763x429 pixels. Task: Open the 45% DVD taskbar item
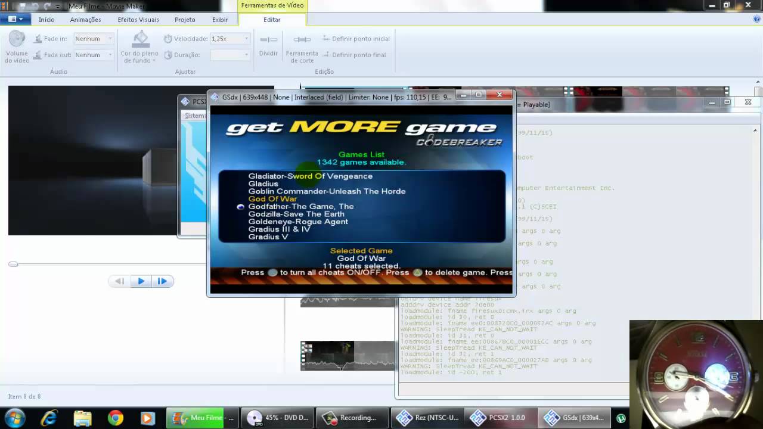[278, 418]
